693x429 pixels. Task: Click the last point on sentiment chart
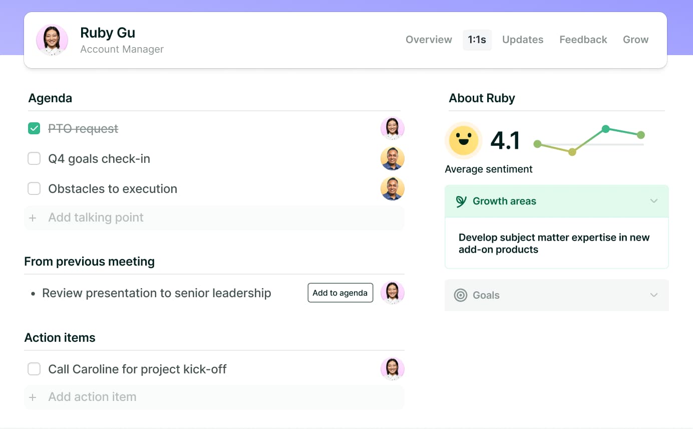pos(640,135)
